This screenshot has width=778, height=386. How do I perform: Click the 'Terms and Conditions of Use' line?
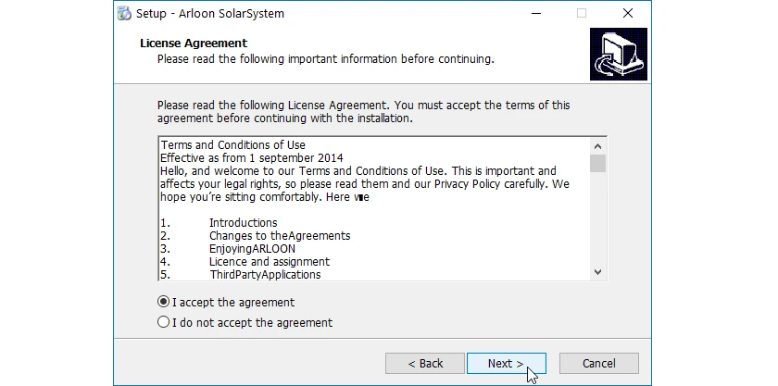(x=232, y=145)
